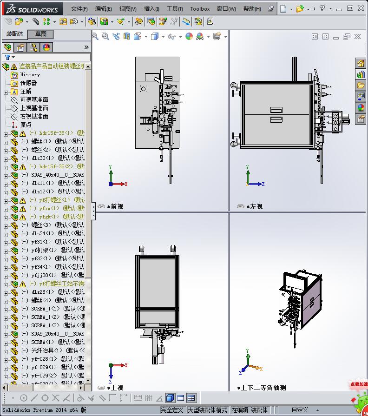368x416 pixels.
Task: Open the ConfigurationManager tab icon
Action: coord(33,47)
